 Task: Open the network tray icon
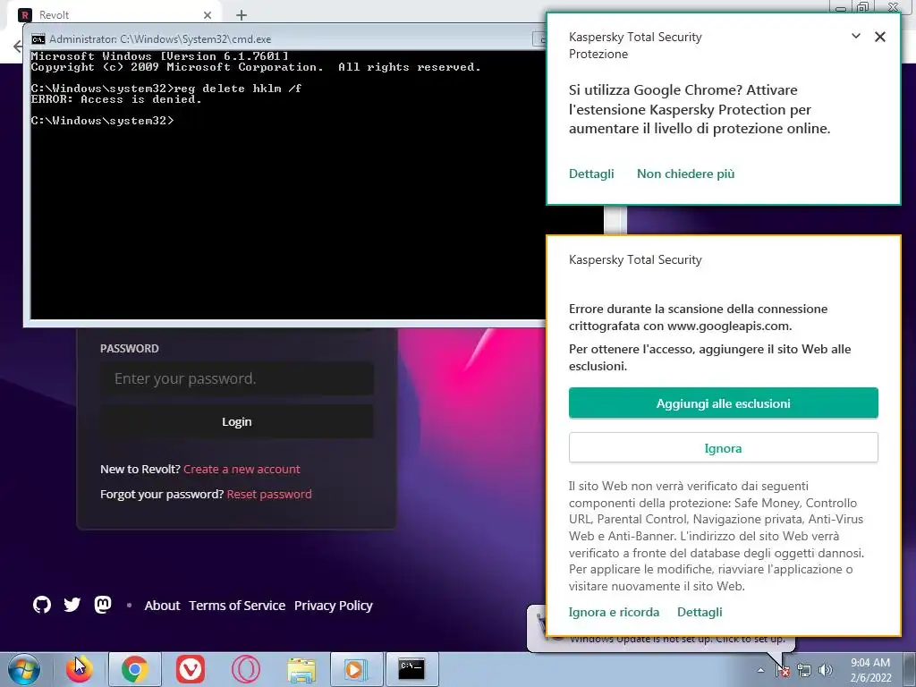pyautogui.click(x=804, y=670)
